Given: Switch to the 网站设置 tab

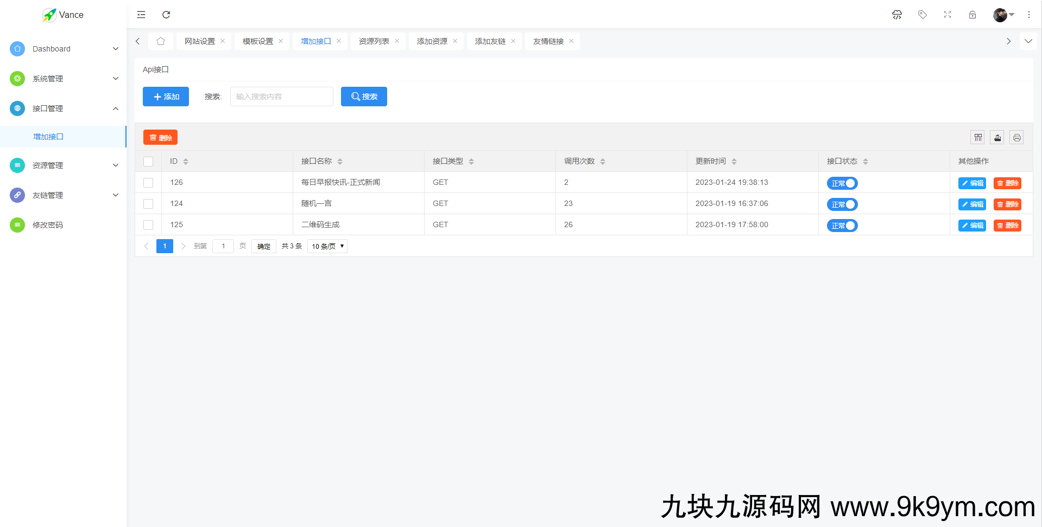Looking at the screenshot, I should point(199,41).
